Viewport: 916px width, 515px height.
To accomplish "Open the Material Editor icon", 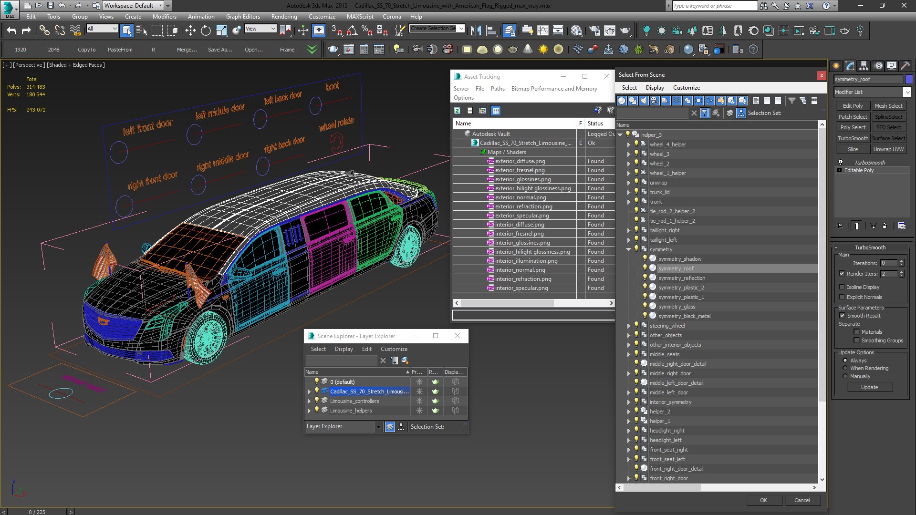I will tap(576, 31).
